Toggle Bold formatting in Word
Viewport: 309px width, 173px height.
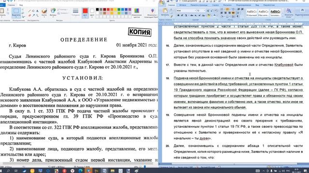pos(178,15)
